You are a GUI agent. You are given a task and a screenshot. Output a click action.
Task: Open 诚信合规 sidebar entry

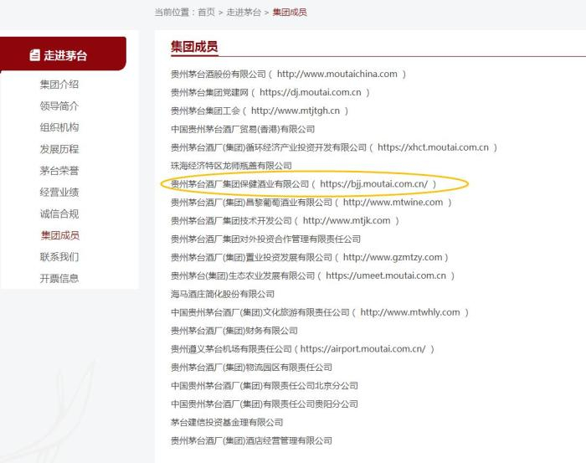click(x=59, y=213)
